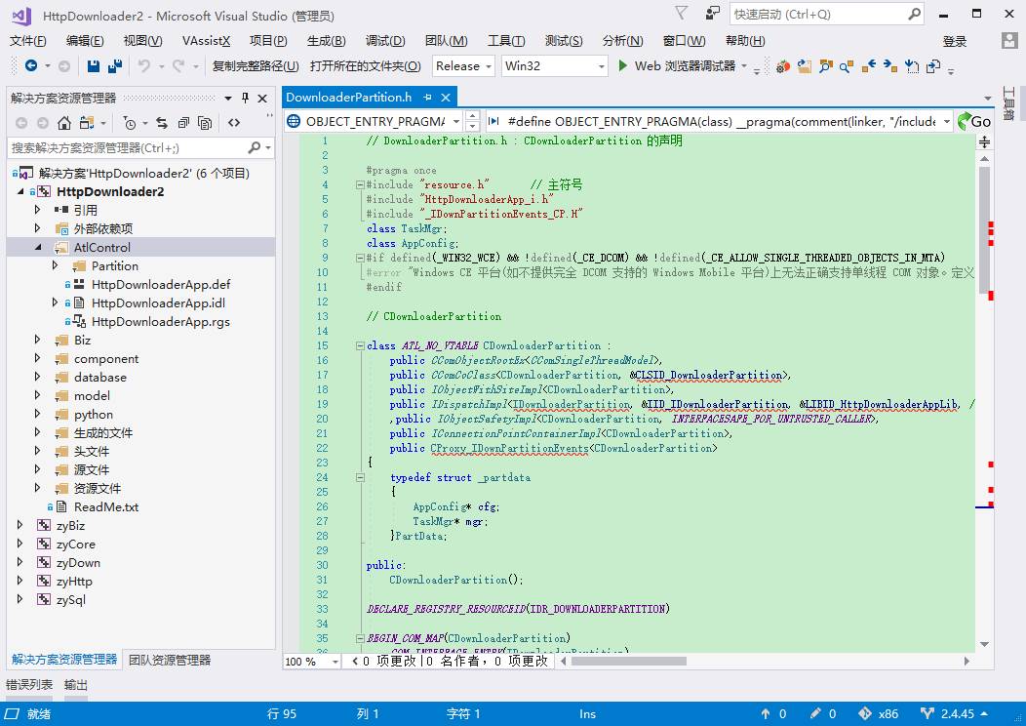Open the Release configuration dropdown

coord(463,66)
